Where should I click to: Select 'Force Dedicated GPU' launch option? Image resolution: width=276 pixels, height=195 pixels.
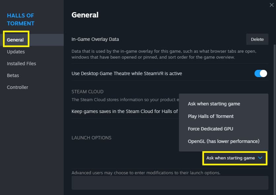[x=210, y=129]
